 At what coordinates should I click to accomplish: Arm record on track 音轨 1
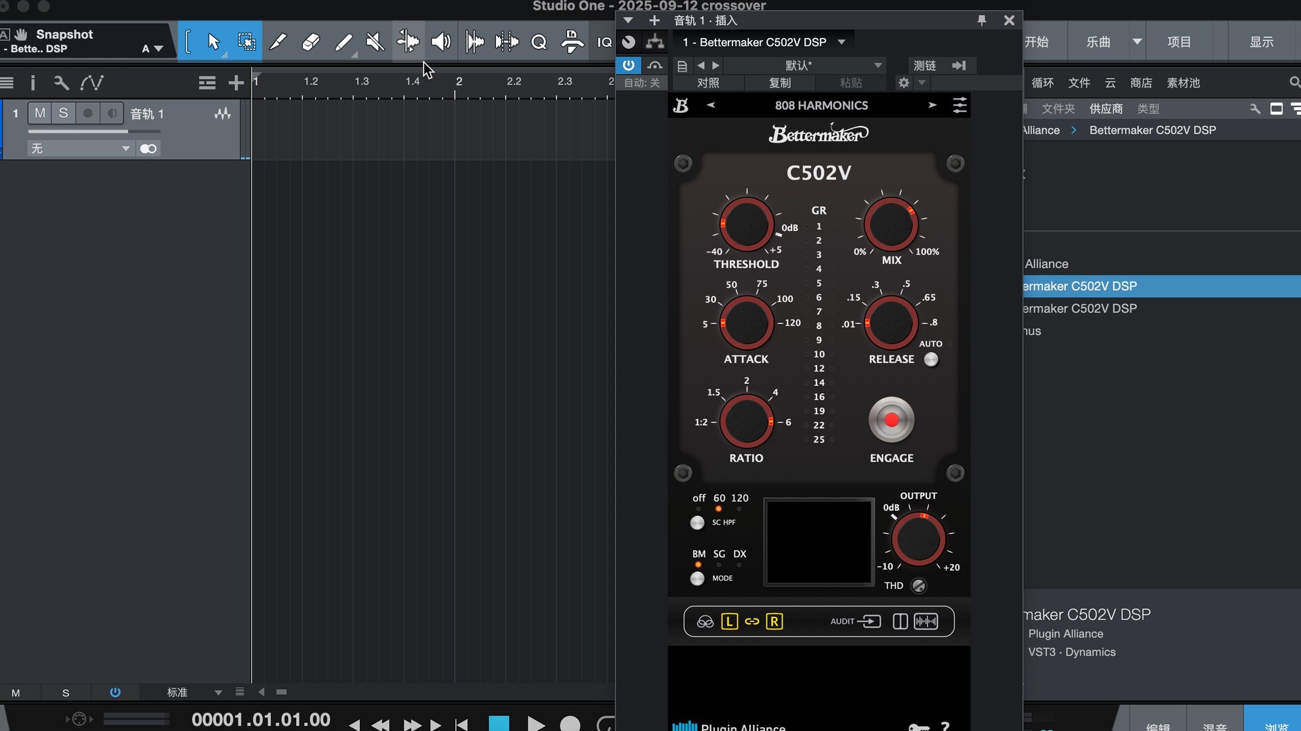point(87,113)
